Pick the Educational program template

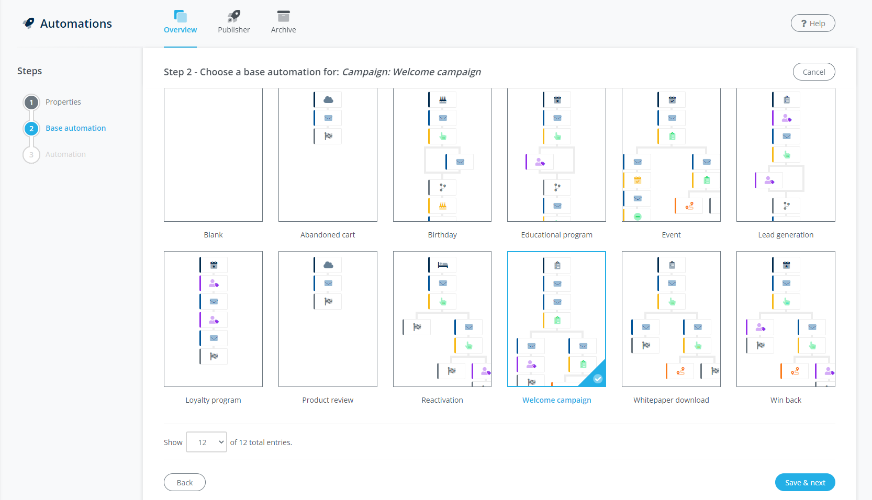coord(556,155)
